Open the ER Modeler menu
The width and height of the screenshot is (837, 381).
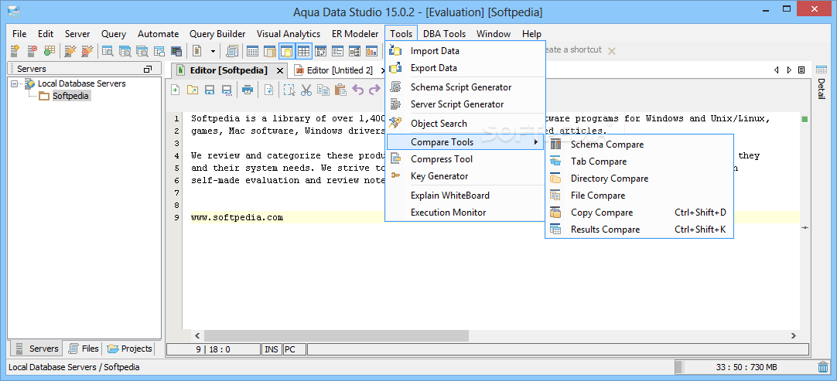pyautogui.click(x=355, y=34)
